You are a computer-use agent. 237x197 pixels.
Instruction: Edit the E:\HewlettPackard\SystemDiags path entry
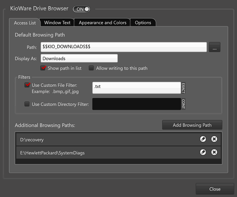pyautogui.click(x=203, y=152)
